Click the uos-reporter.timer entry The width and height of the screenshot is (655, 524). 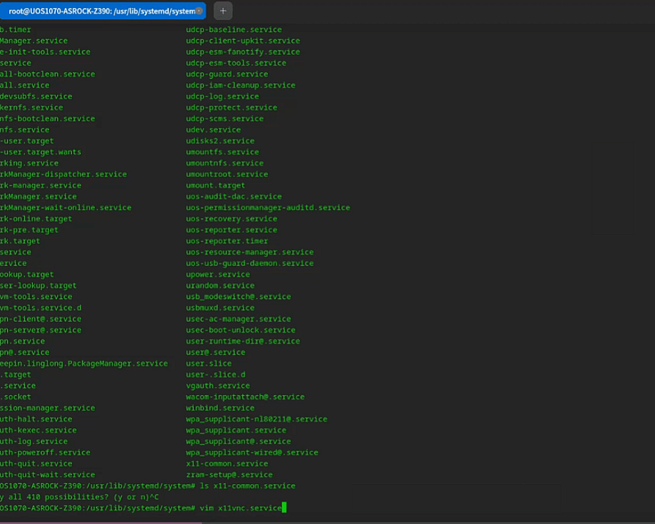(227, 241)
